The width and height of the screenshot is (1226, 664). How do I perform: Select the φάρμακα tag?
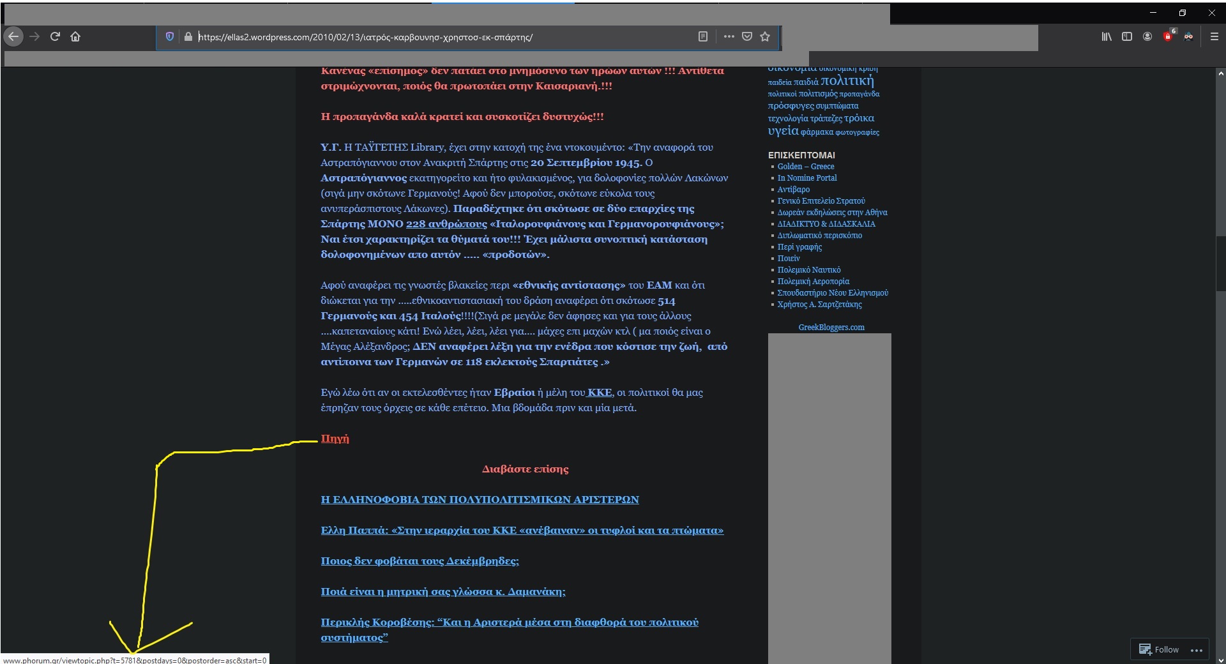(817, 132)
